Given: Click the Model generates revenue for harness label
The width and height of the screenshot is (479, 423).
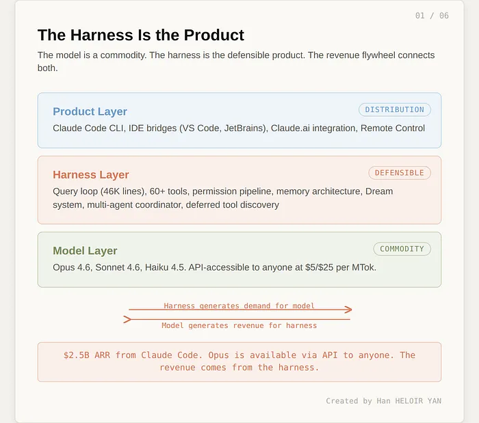Looking at the screenshot, I should click(239, 326).
